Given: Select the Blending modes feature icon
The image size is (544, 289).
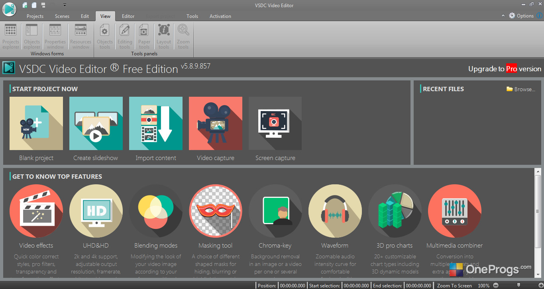Looking at the screenshot, I should click(156, 211).
